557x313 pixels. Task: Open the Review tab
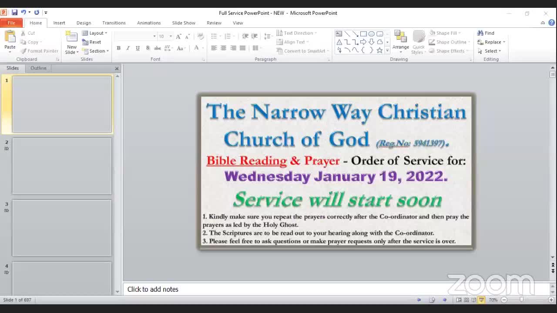tap(214, 23)
